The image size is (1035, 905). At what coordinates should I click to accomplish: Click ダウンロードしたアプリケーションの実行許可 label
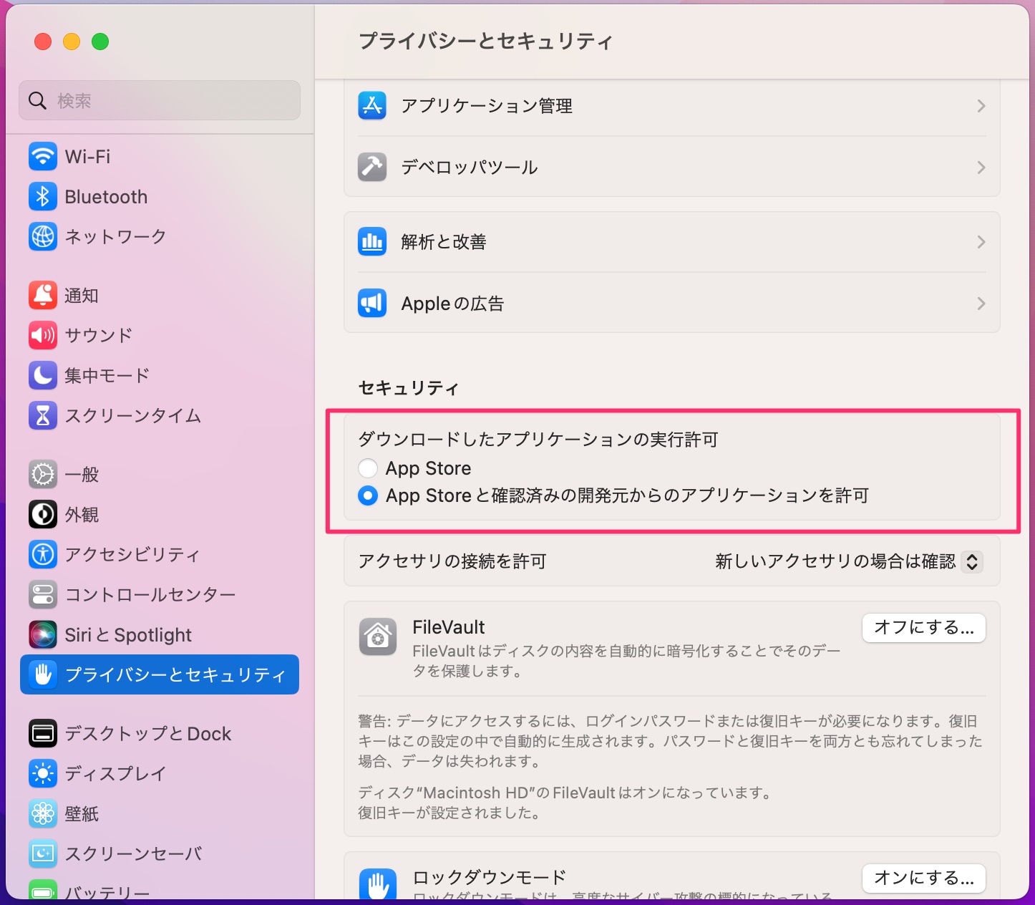(x=538, y=440)
